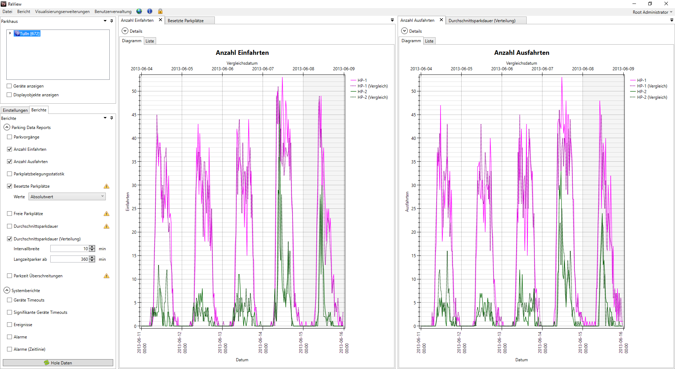Image resolution: width=675 pixels, height=369 pixels.
Task: Switch to the Einstellungen tab
Action: click(x=15, y=110)
